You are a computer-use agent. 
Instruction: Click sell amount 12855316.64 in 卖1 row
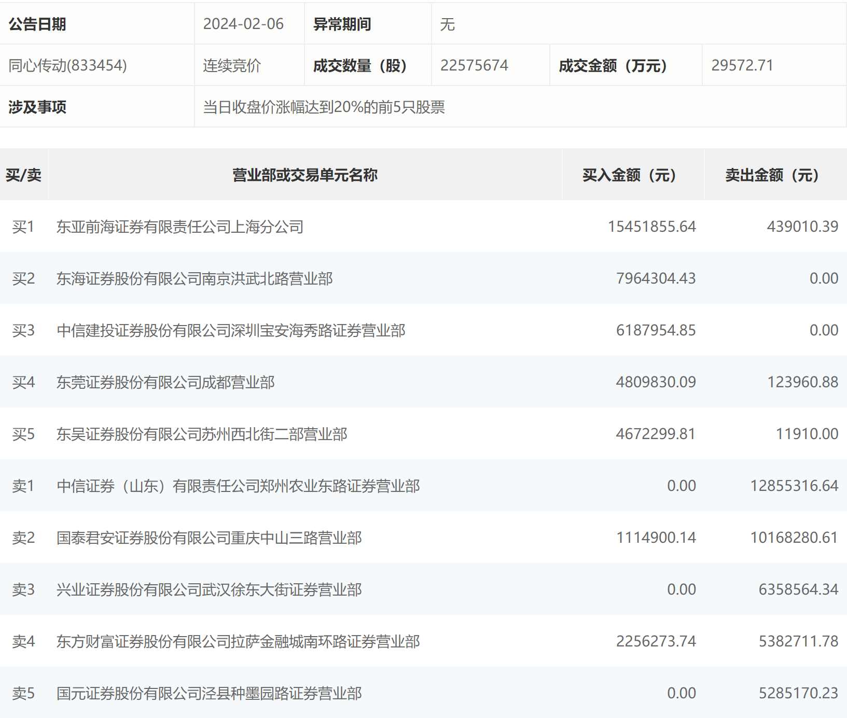coord(794,486)
